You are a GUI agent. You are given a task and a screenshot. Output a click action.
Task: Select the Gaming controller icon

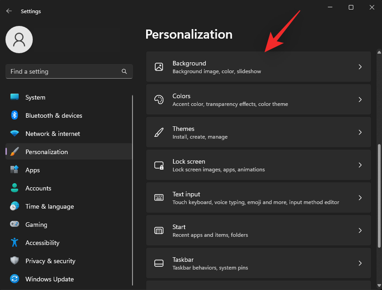(14, 225)
